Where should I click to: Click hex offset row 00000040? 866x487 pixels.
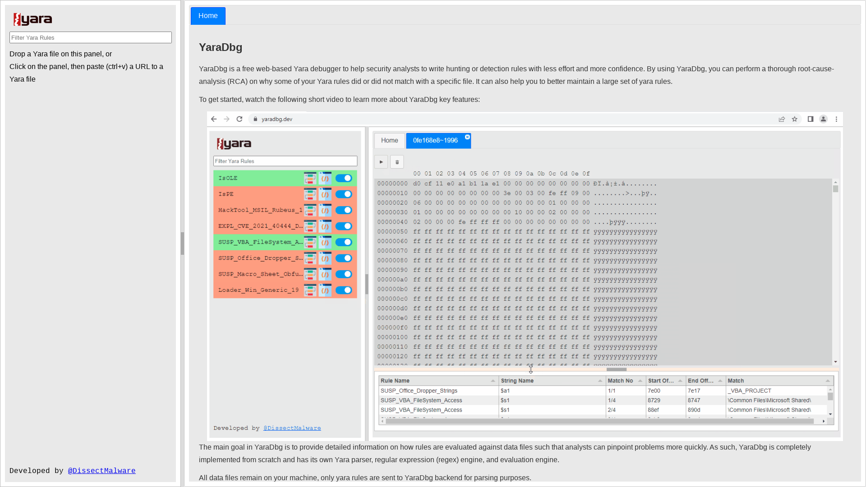(517, 222)
